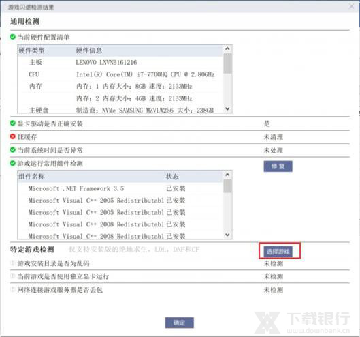Select the 主硬盘 row label
The height and width of the screenshot is (337, 360).
39,111
